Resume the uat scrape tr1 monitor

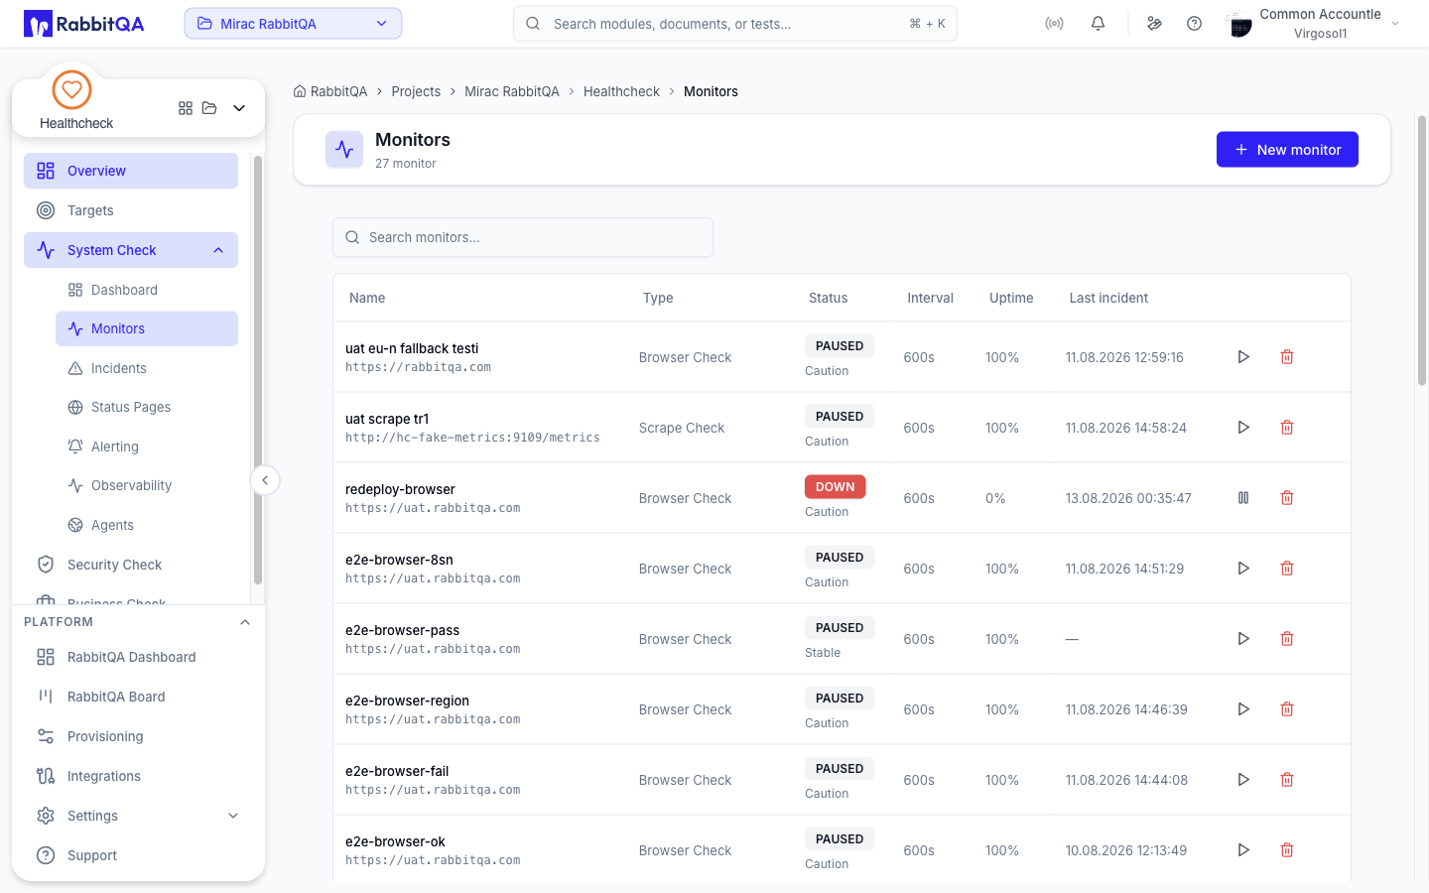tap(1243, 428)
